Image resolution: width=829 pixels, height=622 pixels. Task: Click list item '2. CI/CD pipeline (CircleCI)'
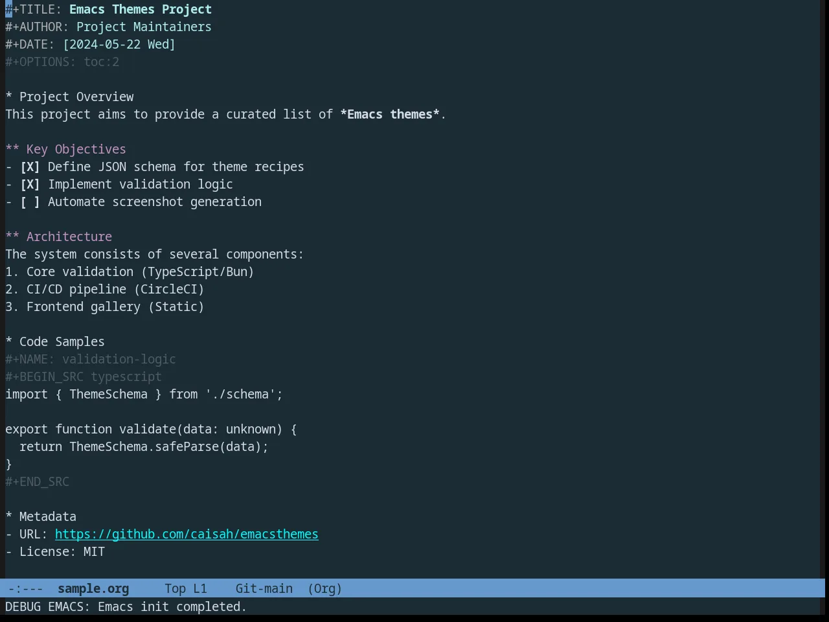105,289
